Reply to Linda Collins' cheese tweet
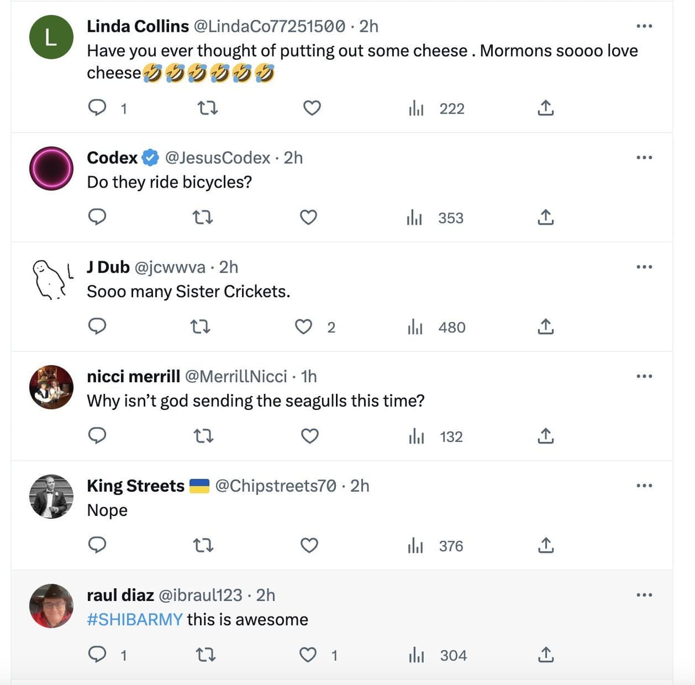The height and width of the screenshot is (685, 695). [97, 108]
